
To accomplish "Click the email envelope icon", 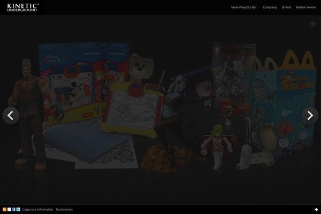I will 9,209.
